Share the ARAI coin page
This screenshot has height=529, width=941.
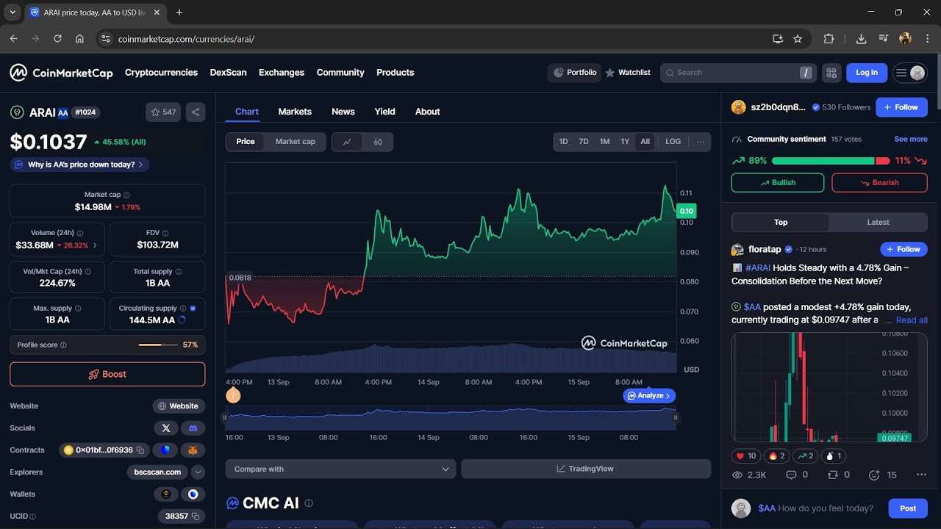[196, 112]
